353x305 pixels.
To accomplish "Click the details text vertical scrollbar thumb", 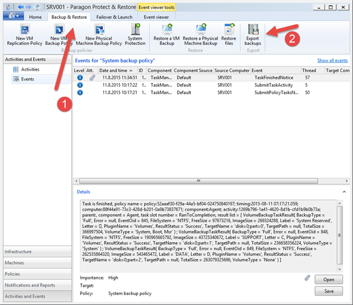I will (x=340, y=236).
